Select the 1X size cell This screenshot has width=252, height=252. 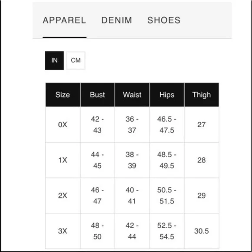pyautogui.click(x=63, y=160)
